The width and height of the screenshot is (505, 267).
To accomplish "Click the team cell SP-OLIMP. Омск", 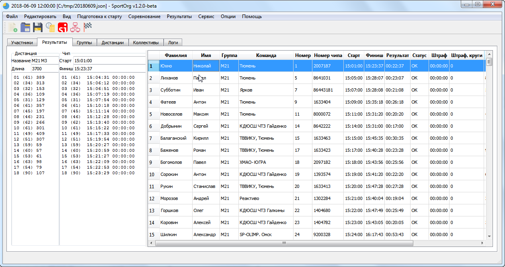I will (x=266, y=234).
